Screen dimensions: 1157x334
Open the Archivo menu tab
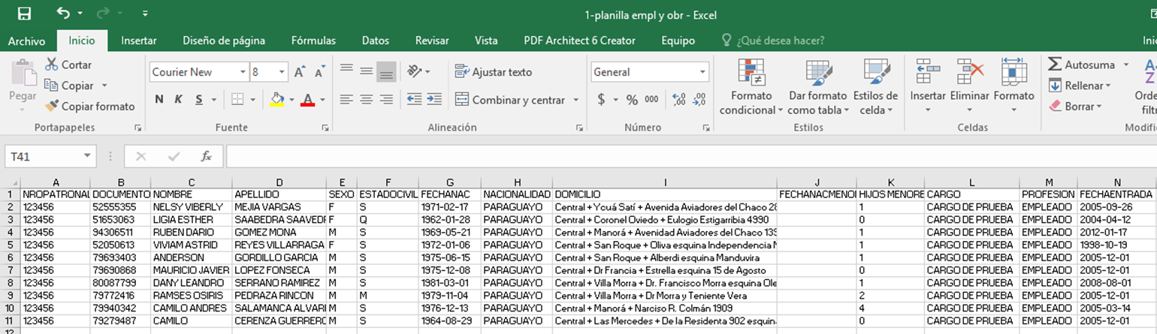tap(26, 41)
